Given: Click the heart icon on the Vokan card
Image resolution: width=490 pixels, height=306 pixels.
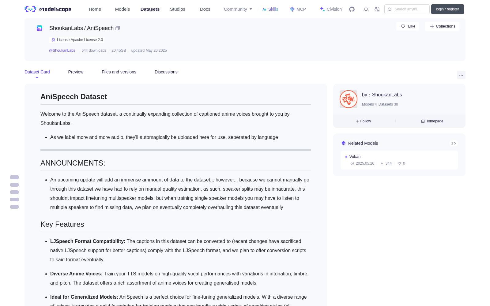Looking at the screenshot, I should [399, 163].
